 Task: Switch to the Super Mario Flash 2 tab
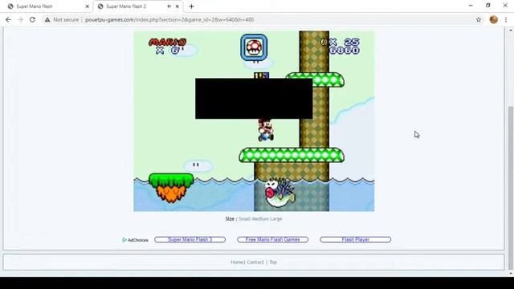[x=137, y=6]
